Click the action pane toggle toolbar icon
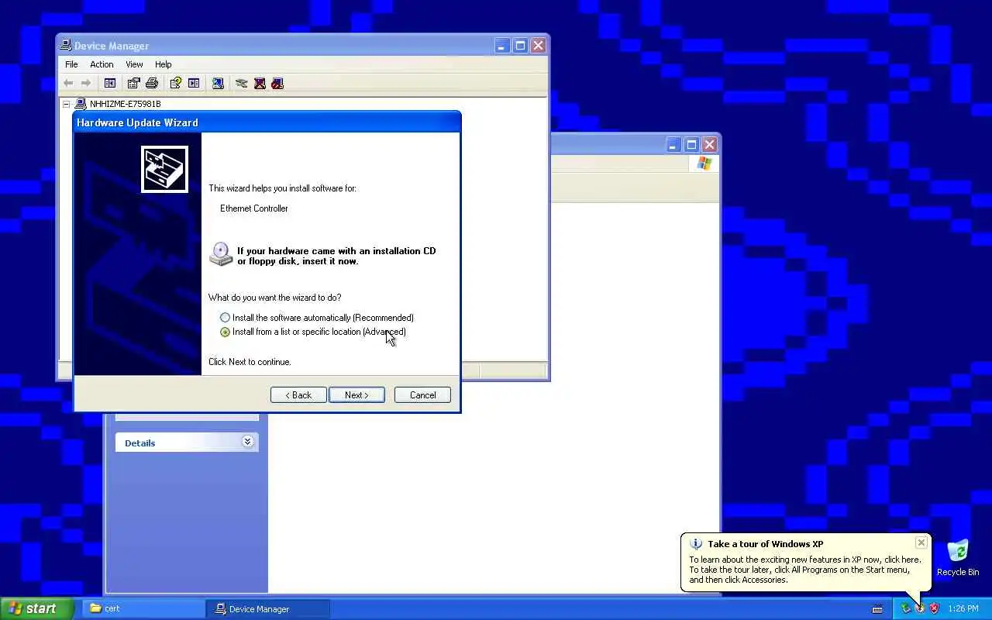The height and width of the screenshot is (620, 992). [x=194, y=83]
